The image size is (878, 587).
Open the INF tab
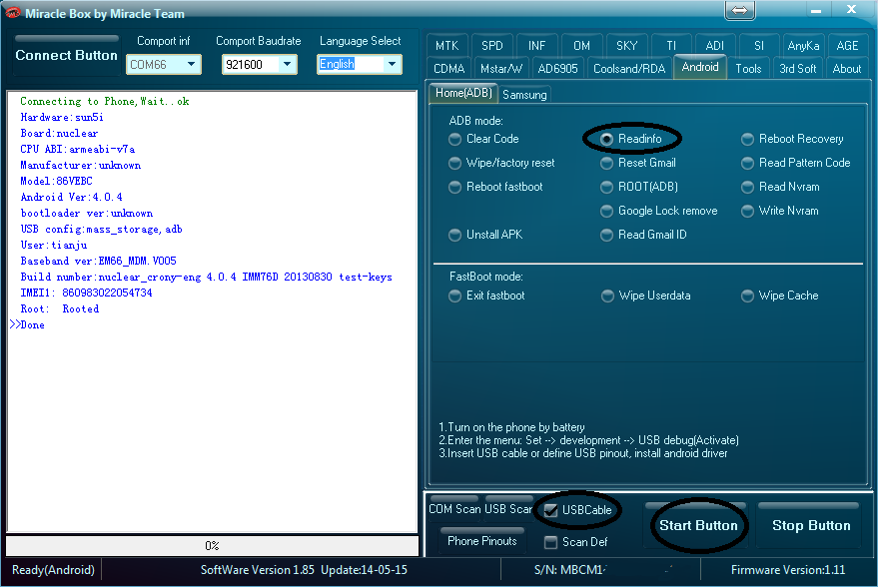(536, 46)
